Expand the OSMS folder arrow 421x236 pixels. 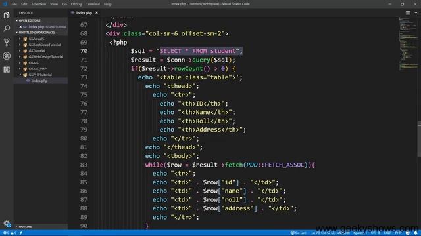20,63
